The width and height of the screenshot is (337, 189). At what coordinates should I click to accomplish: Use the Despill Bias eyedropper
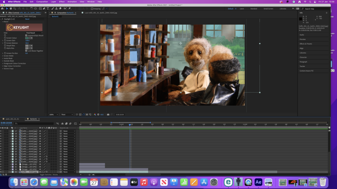click(31, 46)
